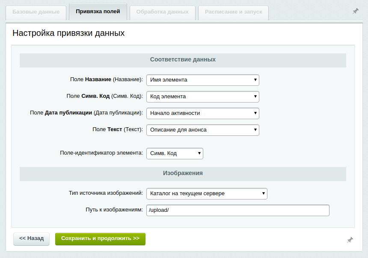This screenshot has width=368, height=258.
Task: Click the pin icon beside the bottom buttons
Action: click(x=350, y=240)
